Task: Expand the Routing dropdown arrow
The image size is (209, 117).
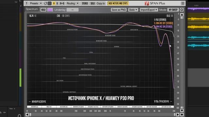Action: [78, 3]
